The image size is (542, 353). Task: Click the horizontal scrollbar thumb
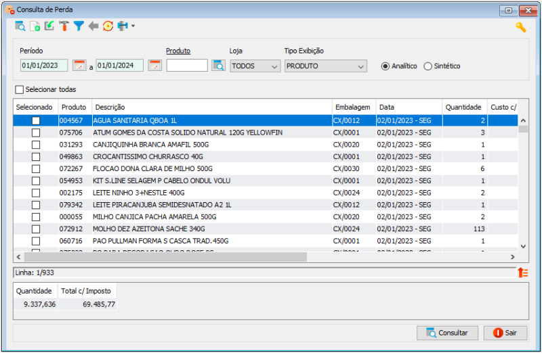165,257
